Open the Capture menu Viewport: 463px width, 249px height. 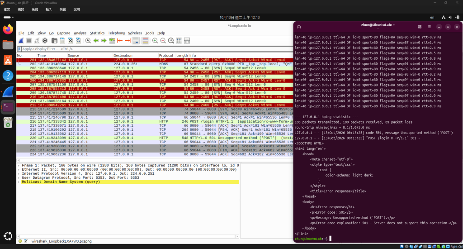pyautogui.click(x=63, y=33)
